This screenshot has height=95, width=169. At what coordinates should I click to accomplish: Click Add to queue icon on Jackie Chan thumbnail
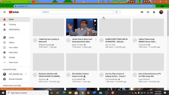point(95,25)
